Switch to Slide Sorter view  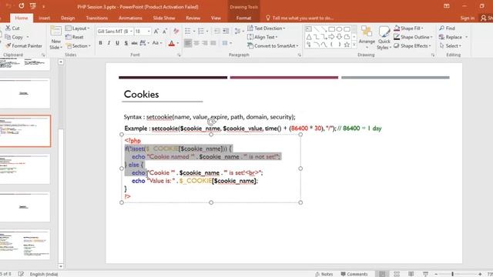click(397, 274)
